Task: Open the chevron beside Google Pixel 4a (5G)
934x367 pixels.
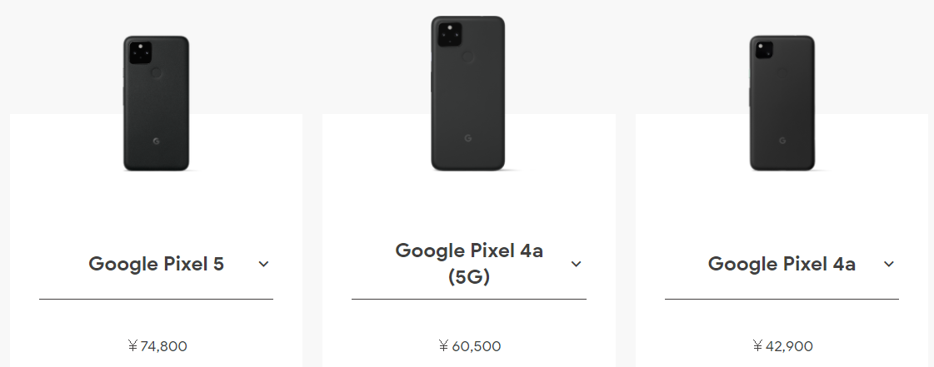Action: pyautogui.click(x=576, y=264)
